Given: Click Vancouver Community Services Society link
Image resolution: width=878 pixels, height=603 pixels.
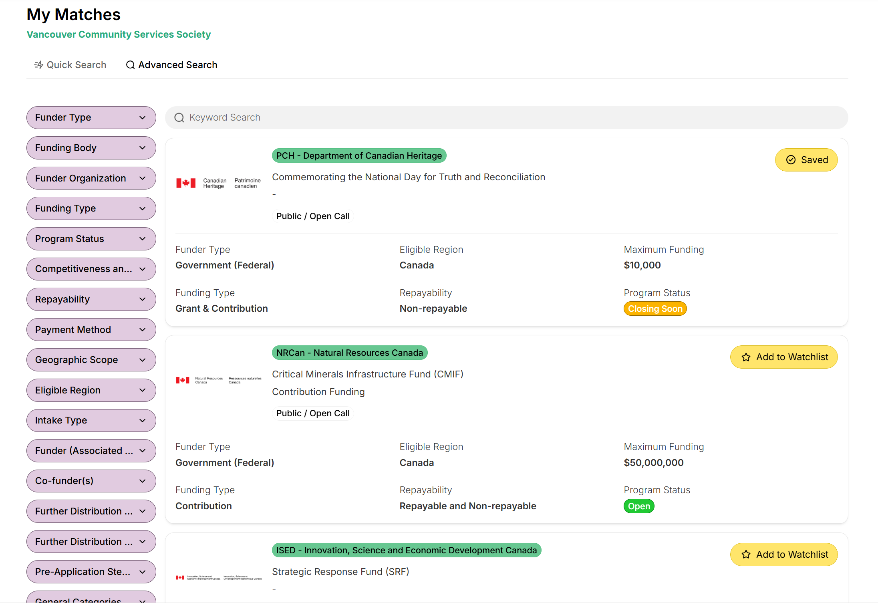Looking at the screenshot, I should [119, 34].
